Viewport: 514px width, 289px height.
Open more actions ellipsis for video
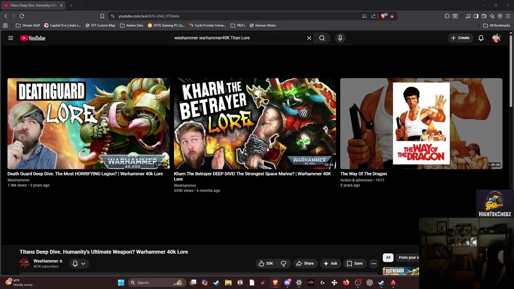[374, 264]
